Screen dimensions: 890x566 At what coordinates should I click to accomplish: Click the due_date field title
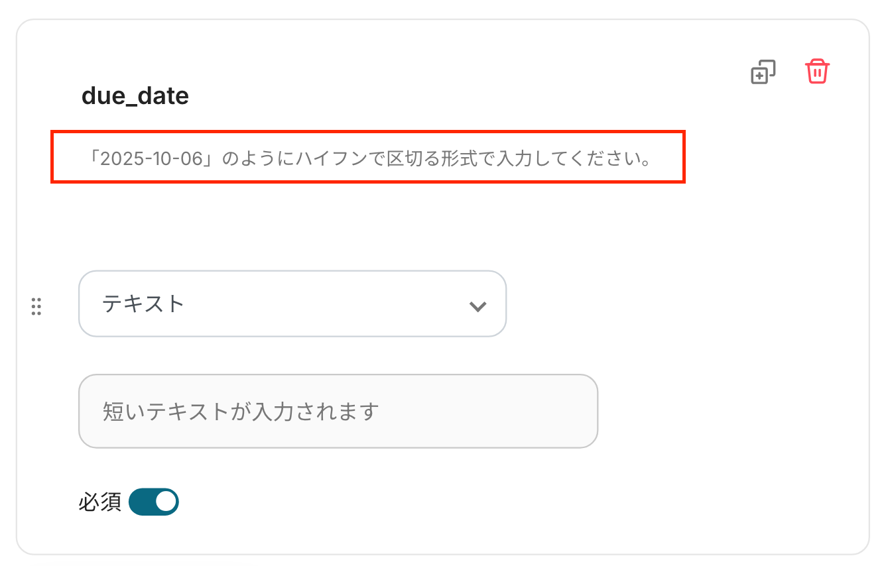(x=135, y=97)
